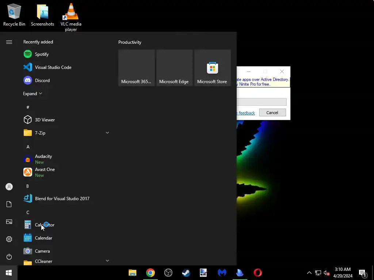Open the Calculator app
Screen dimensions: 374x280
point(66,225)
